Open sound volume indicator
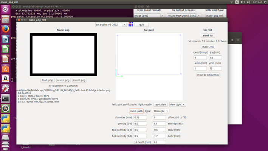268x151 pixels. click(x=248, y=2)
